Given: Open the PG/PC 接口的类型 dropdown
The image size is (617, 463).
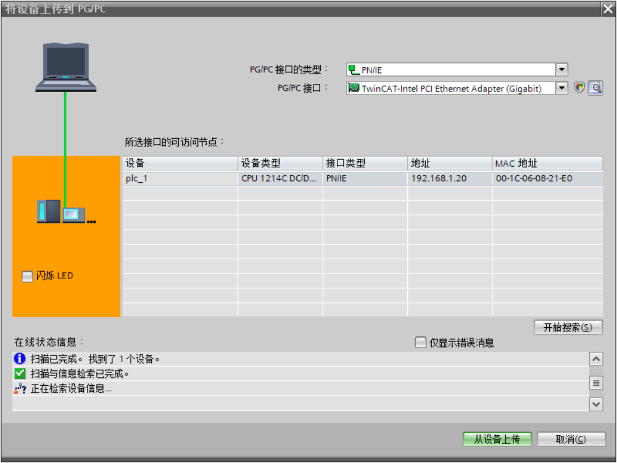Looking at the screenshot, I should 561,70.
